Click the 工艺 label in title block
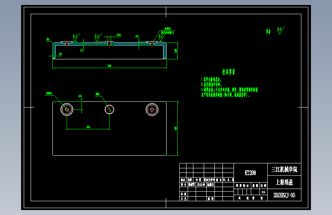332x215 pixels. [x=183, y=199]
